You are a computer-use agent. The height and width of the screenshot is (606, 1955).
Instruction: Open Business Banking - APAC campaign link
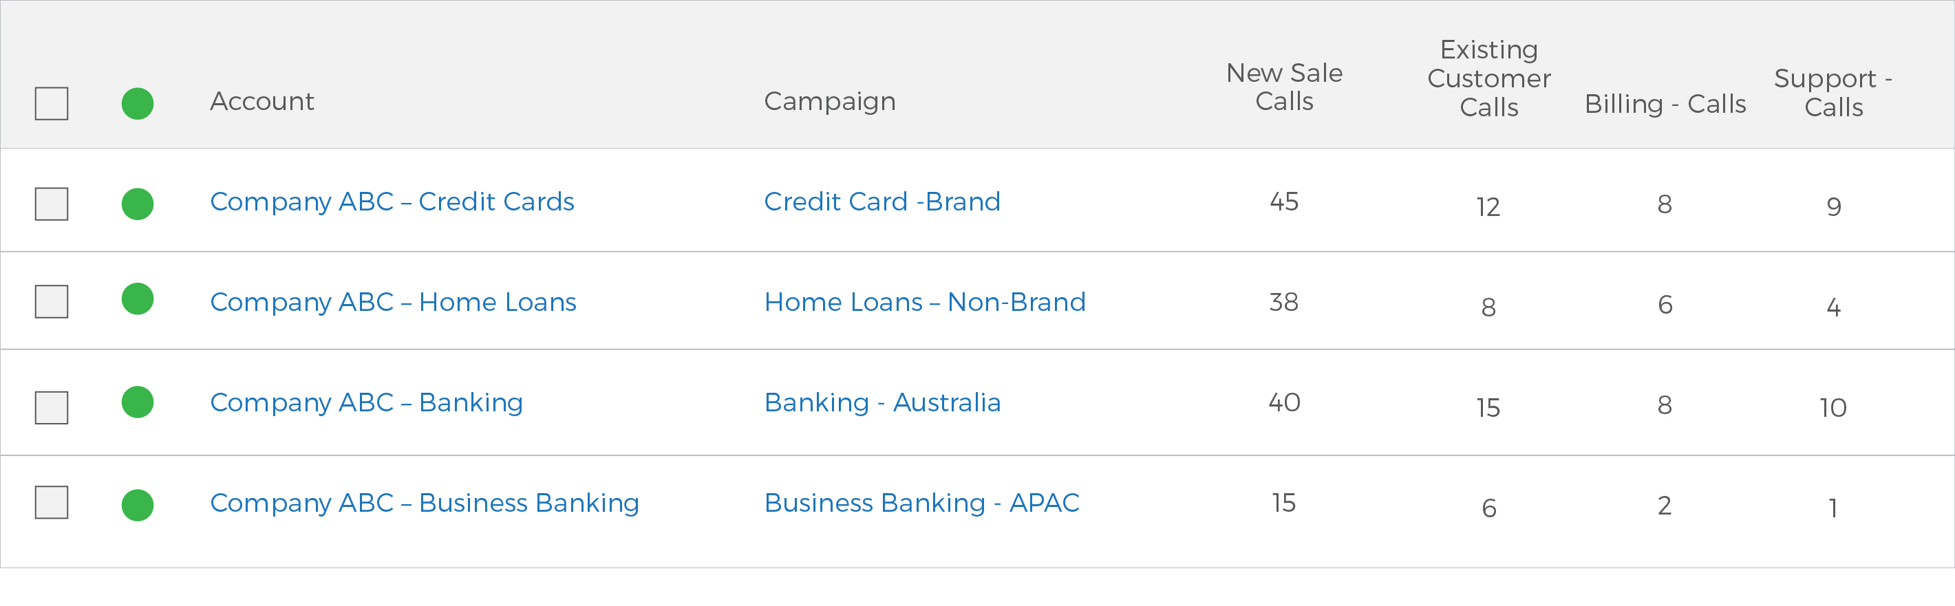point(922,504)
